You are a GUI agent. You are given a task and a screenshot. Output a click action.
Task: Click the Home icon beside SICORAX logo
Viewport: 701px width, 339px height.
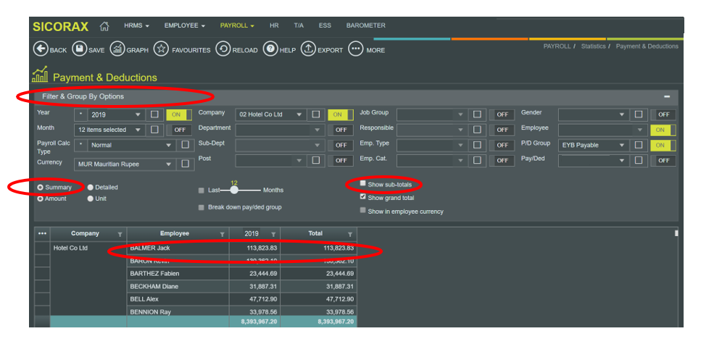(104, 26)
